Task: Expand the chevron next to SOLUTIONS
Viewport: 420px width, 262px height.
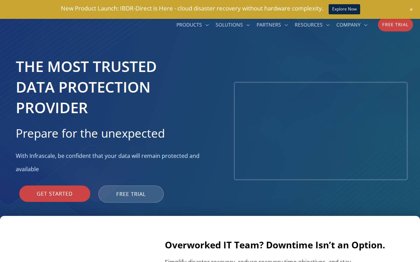Action: click(x=248, y=25)
